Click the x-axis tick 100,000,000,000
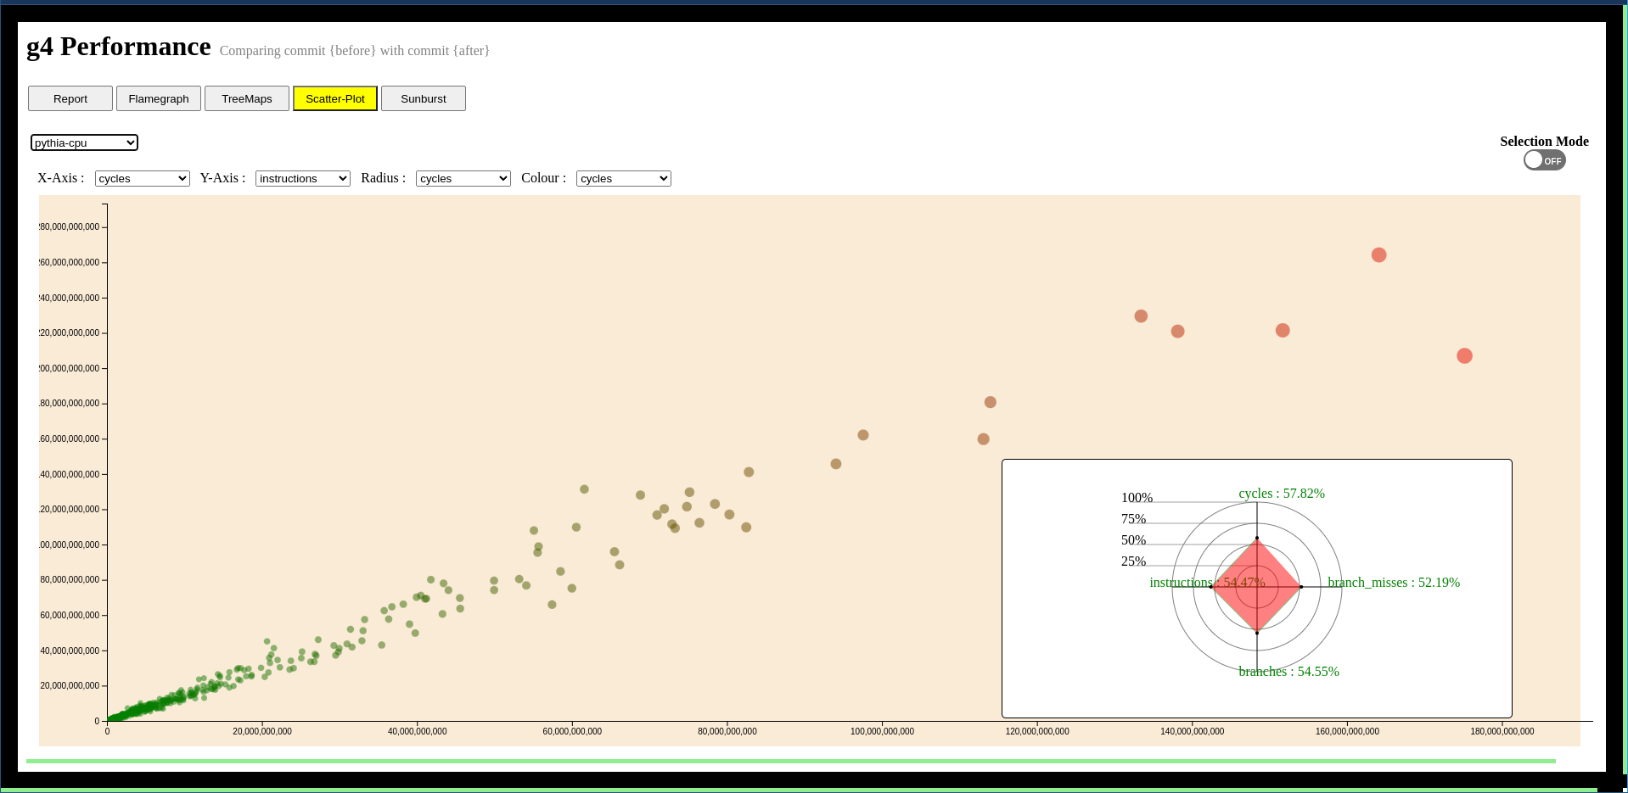1628x793 pixels. [882, 731]
